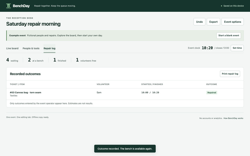Click the green saved status dot
Viewport: 250px width, 156px height.
[x=221, y=6]
